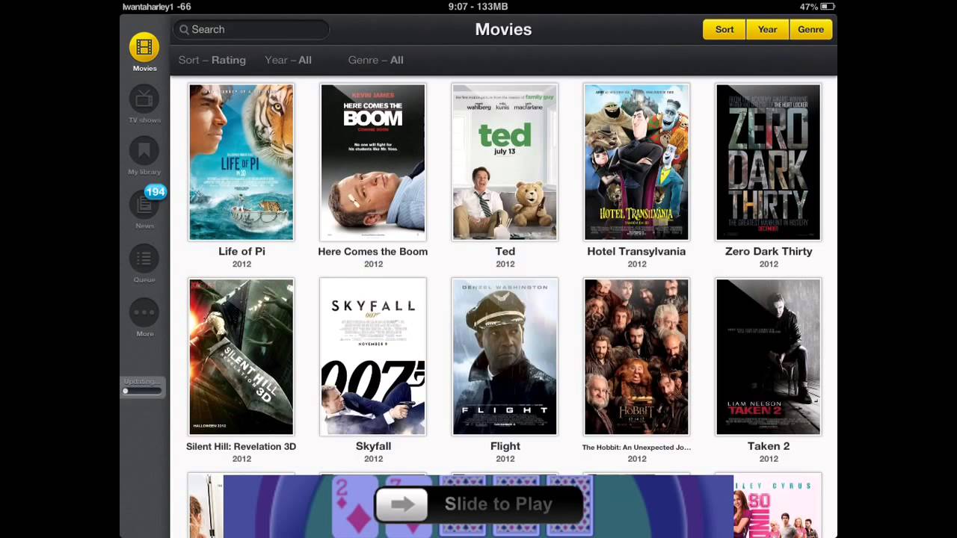Image resolution: width=957 pixels, height=538 pixels.
Task: Open the Skyfall poster
Action: (373, 356)
